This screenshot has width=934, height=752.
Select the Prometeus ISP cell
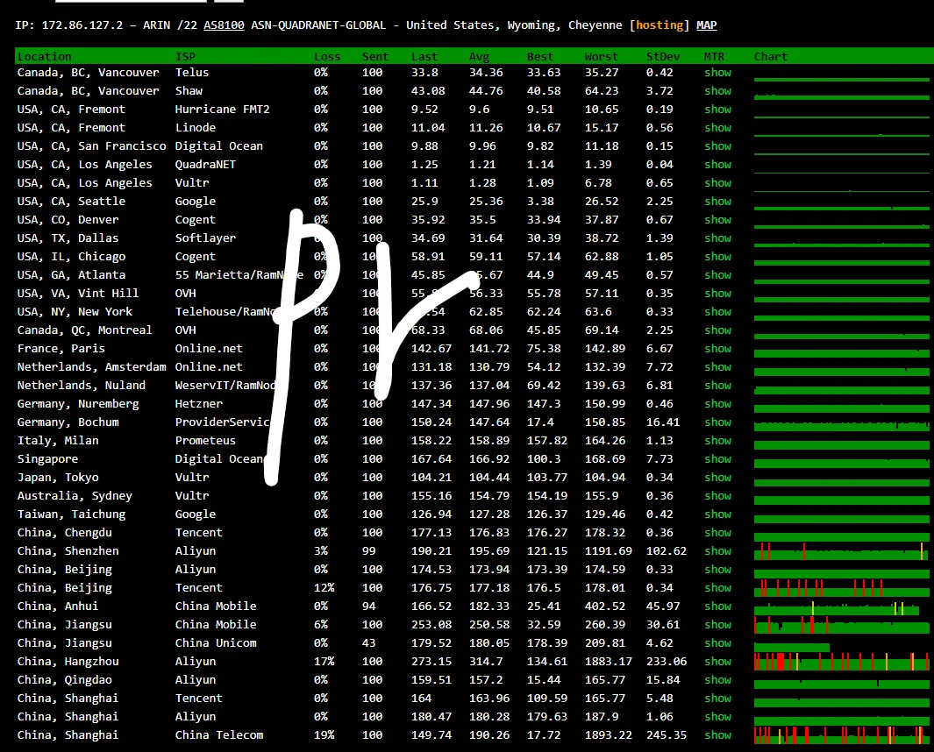205,441
